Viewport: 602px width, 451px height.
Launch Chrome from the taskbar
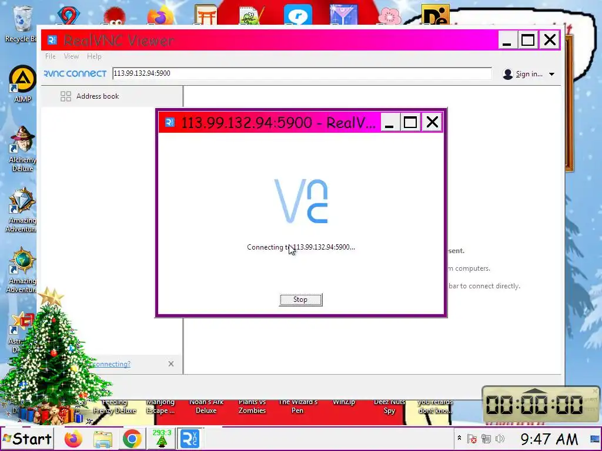(132, 439)
